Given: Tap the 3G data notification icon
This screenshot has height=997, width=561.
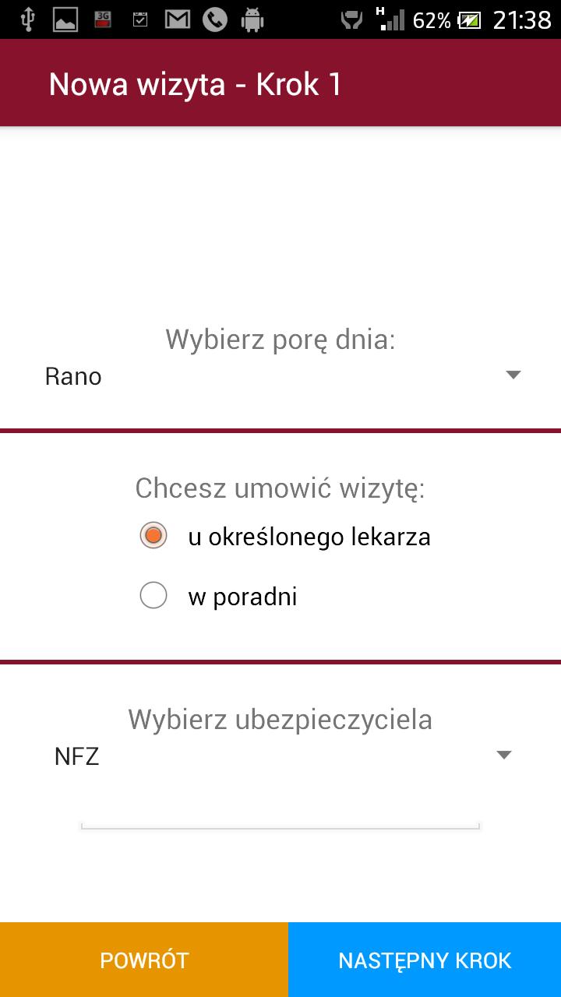Looking at the screenshot, I should (x=102, y=19).
